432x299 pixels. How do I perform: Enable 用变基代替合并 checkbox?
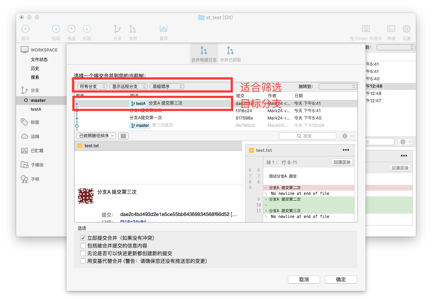tap(83, 261)
